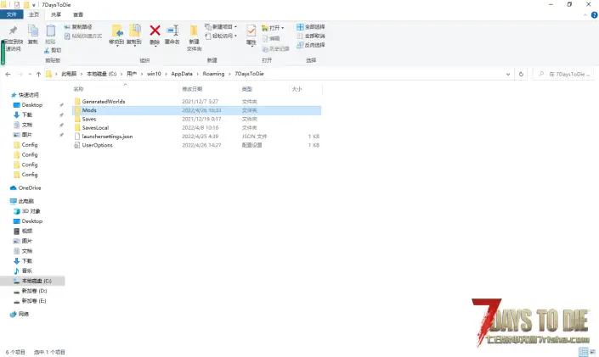Image resolution: width=599 pixels, height=357 pixels.
Task: Click the blue help question mark icon
Action: pos(594,15)
